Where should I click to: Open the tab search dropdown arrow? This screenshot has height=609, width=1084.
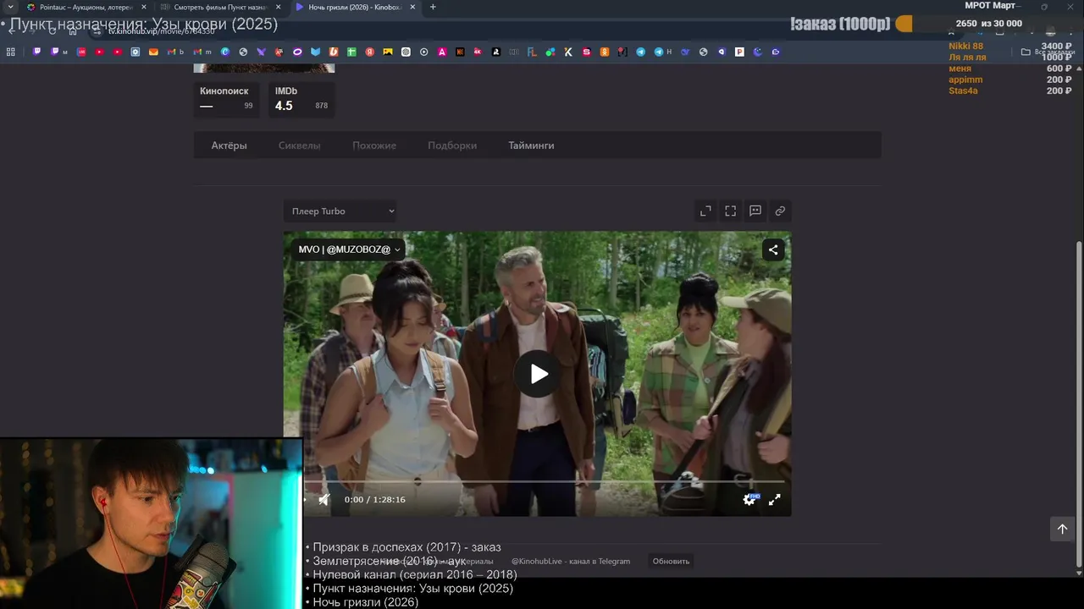(x=10, y=7)
